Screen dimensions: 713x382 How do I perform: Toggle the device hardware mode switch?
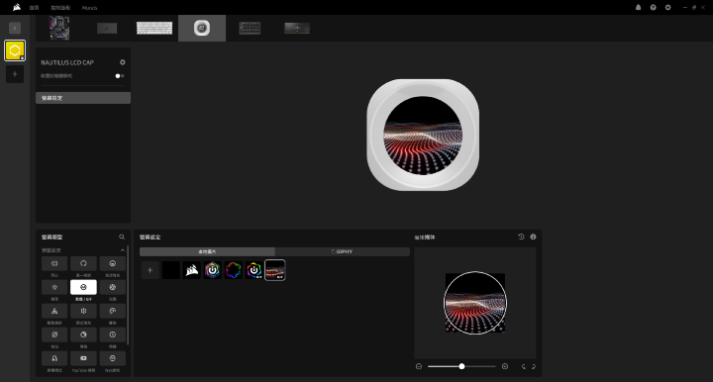point(120,76)
